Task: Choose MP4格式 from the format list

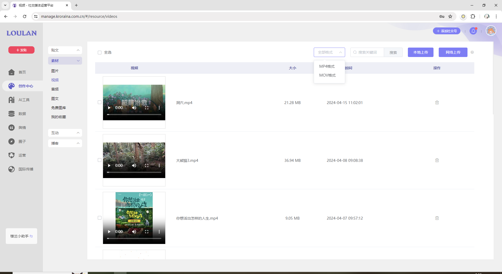Action: pos(329,66)
